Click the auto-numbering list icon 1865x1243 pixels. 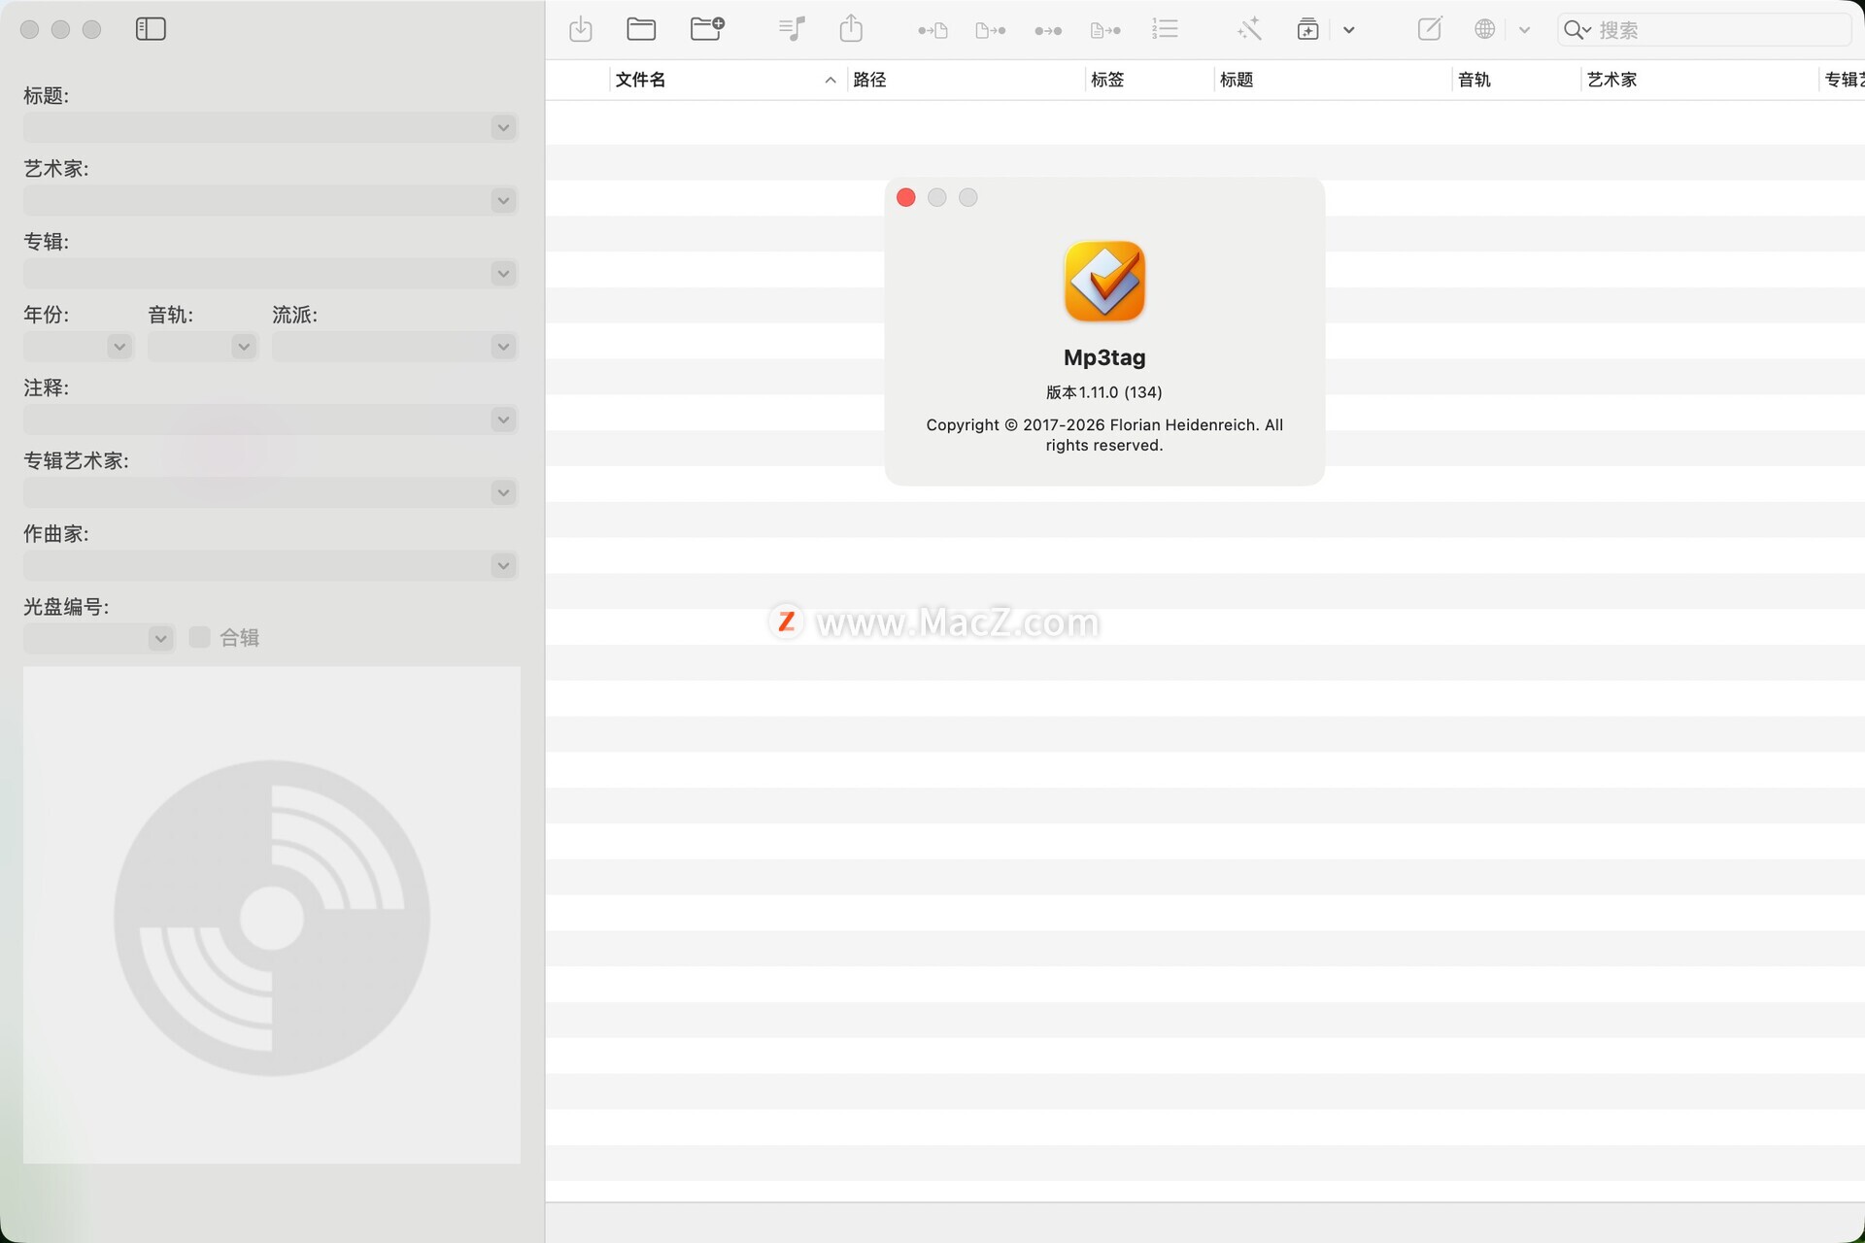1165,29
